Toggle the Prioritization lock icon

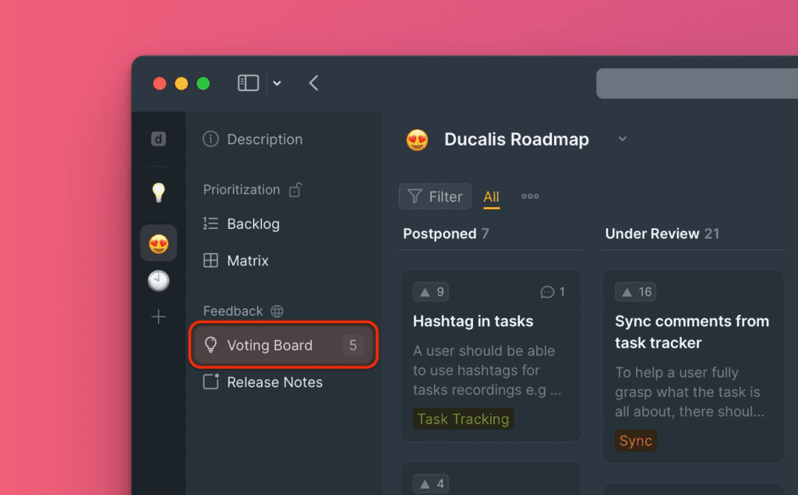coord(295,189)
